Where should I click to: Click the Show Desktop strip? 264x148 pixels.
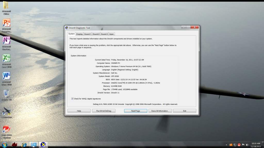tap(263, 145)
